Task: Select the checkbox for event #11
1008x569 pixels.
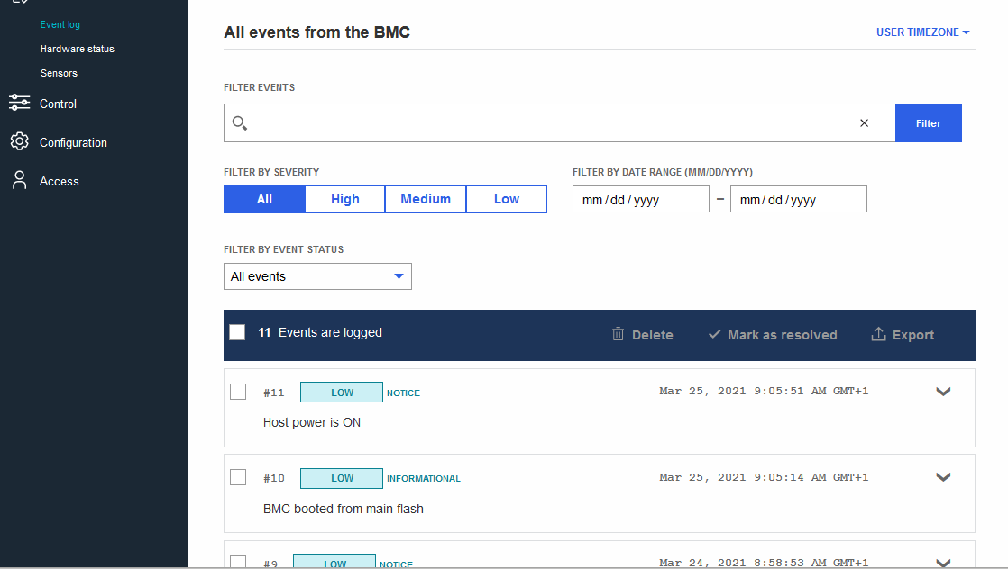Action: coord(238,392)
